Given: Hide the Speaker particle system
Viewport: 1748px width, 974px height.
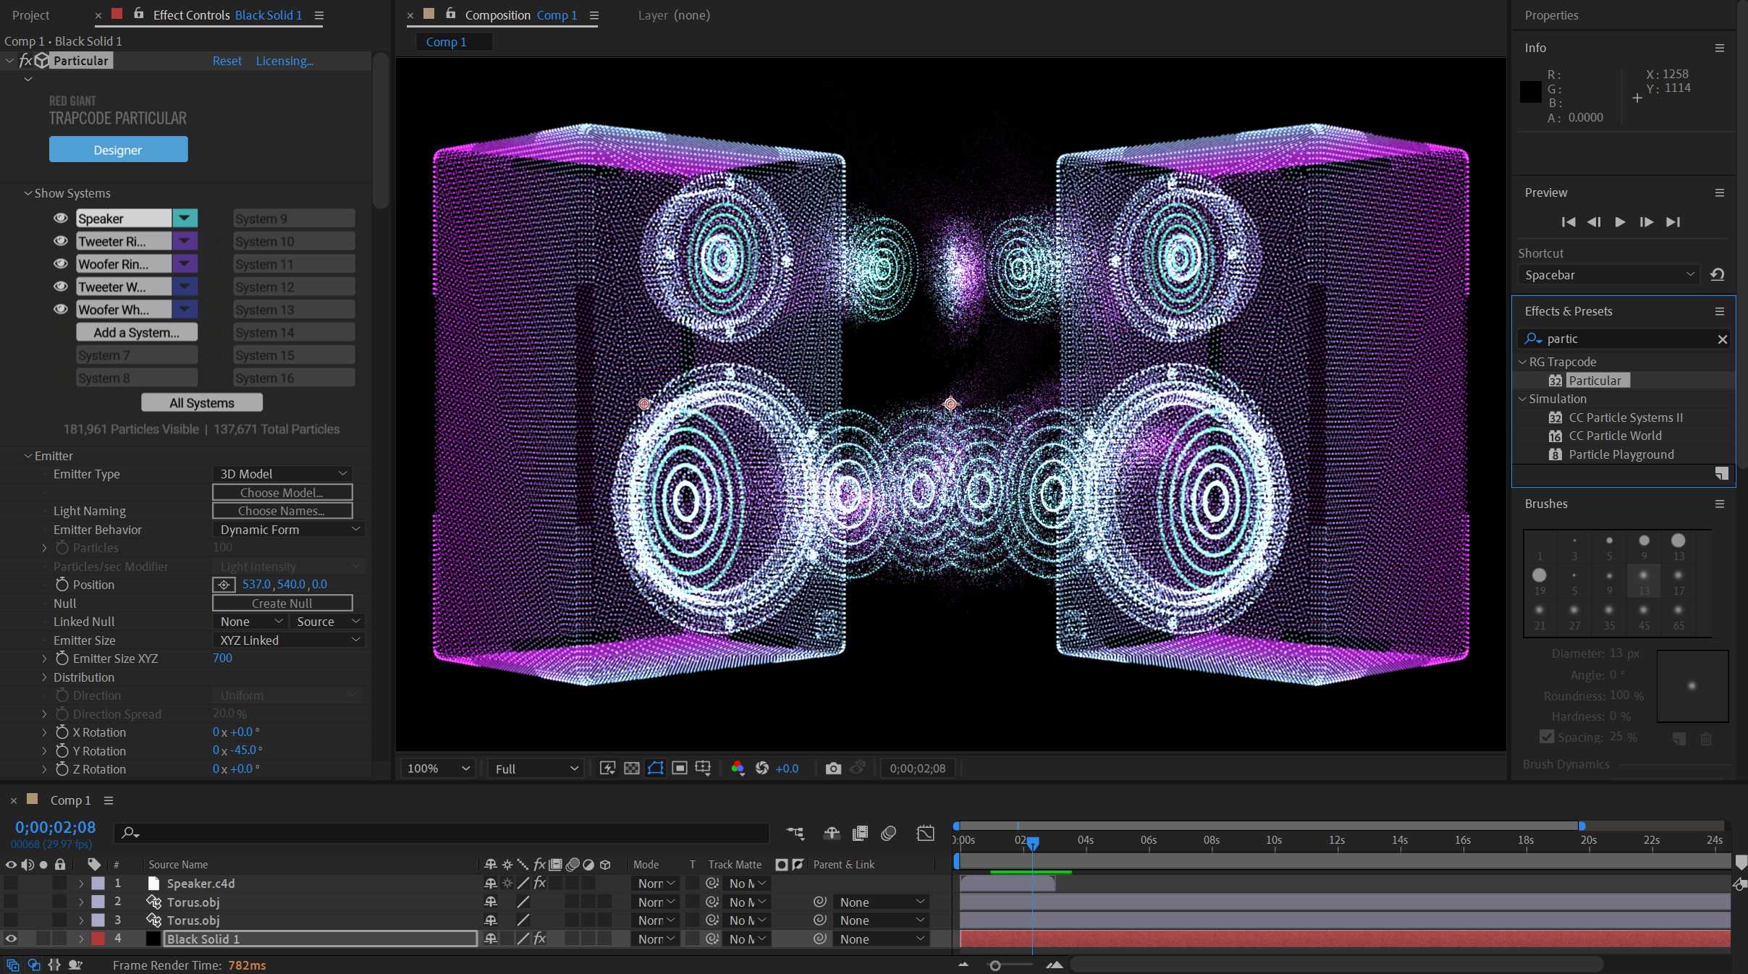Looking at the screenshot, I should pyautogui.click(x=61, y=219).
